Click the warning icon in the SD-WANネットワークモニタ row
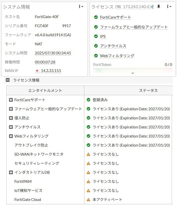177x205 pixels. [x=89, y=154]
